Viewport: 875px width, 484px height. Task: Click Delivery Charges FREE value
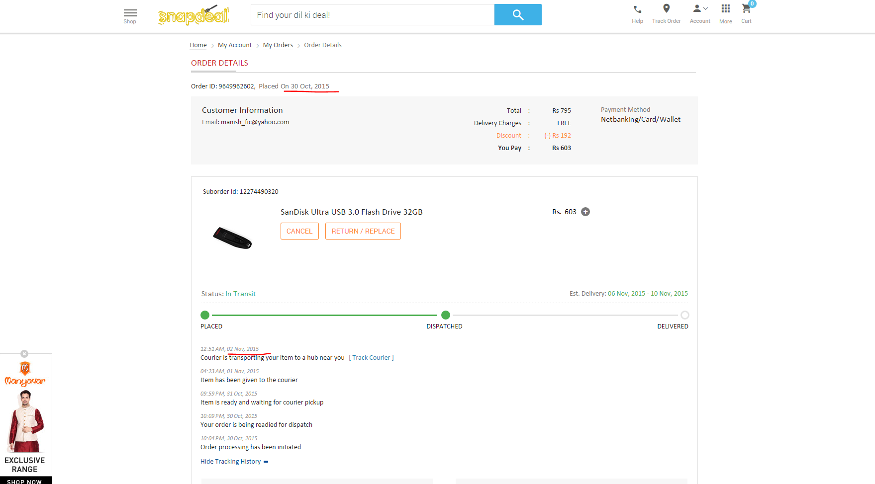(564, 123)
